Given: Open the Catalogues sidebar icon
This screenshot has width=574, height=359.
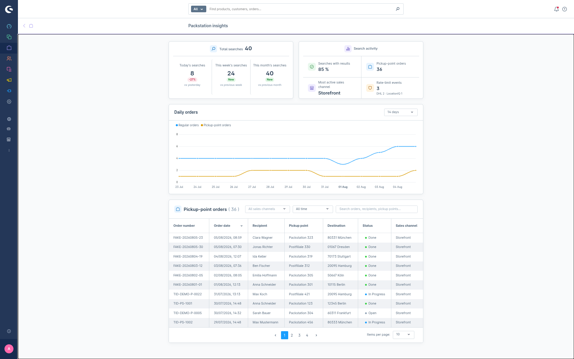Looking at the screenshot, I should point(9,37).
